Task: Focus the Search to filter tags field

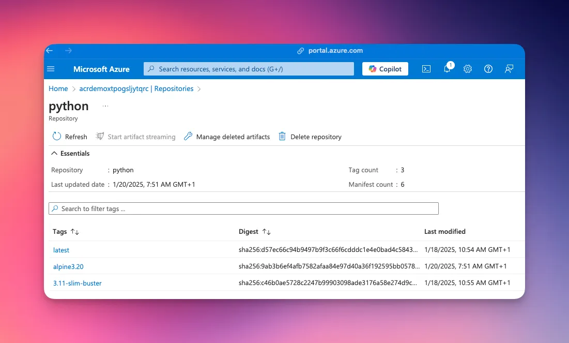Action: pos(243,208)
